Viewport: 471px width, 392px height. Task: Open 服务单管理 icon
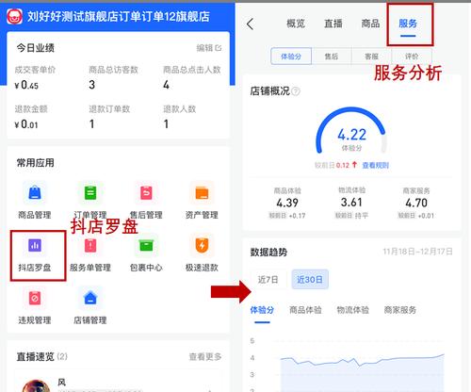tap(90, 245)
